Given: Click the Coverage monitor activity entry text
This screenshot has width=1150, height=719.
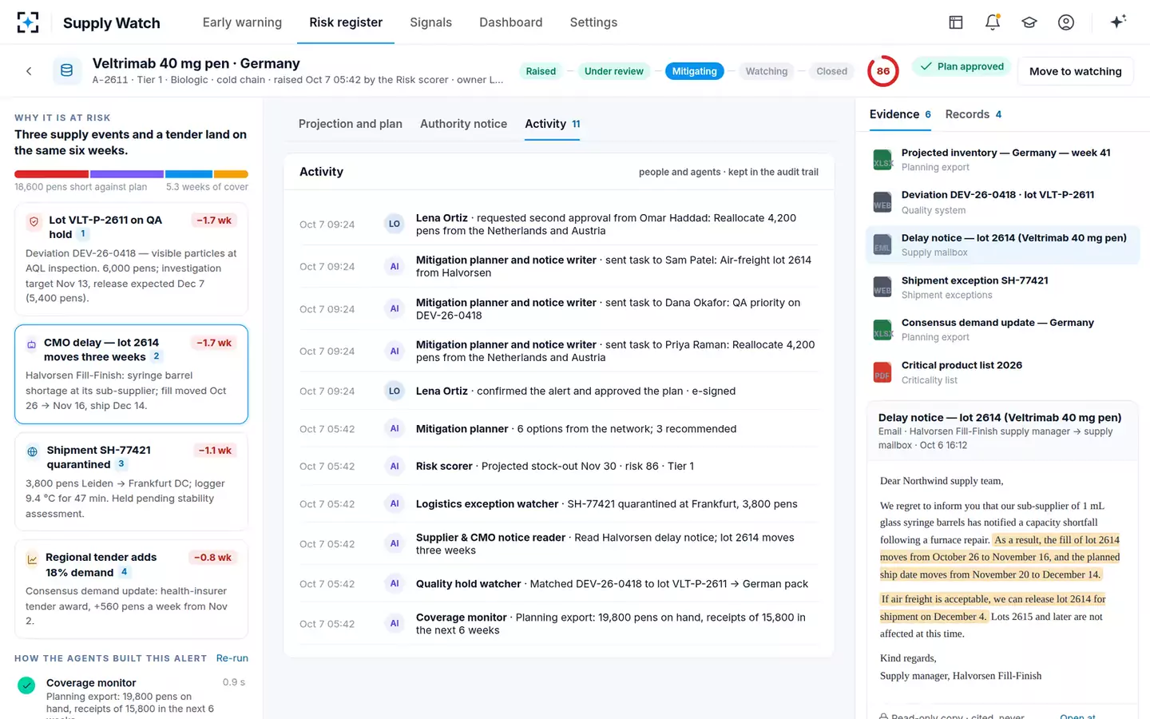Looking at the screenshot, I should coord(611,624).
